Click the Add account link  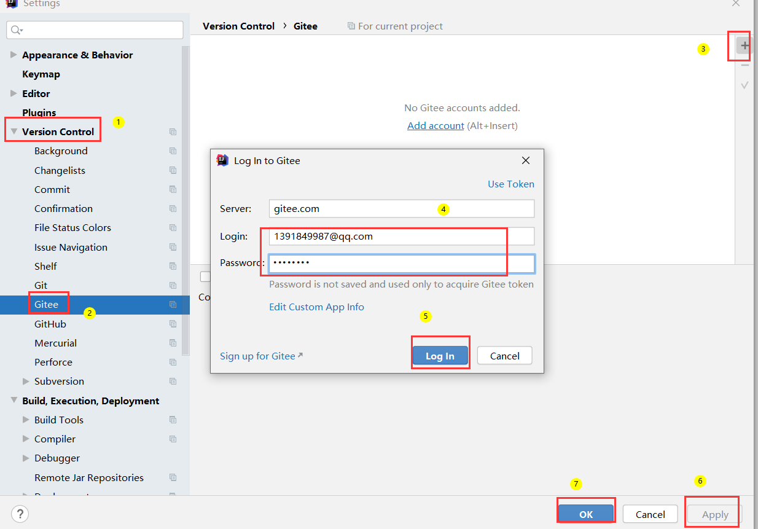click(x=436, y=125)
